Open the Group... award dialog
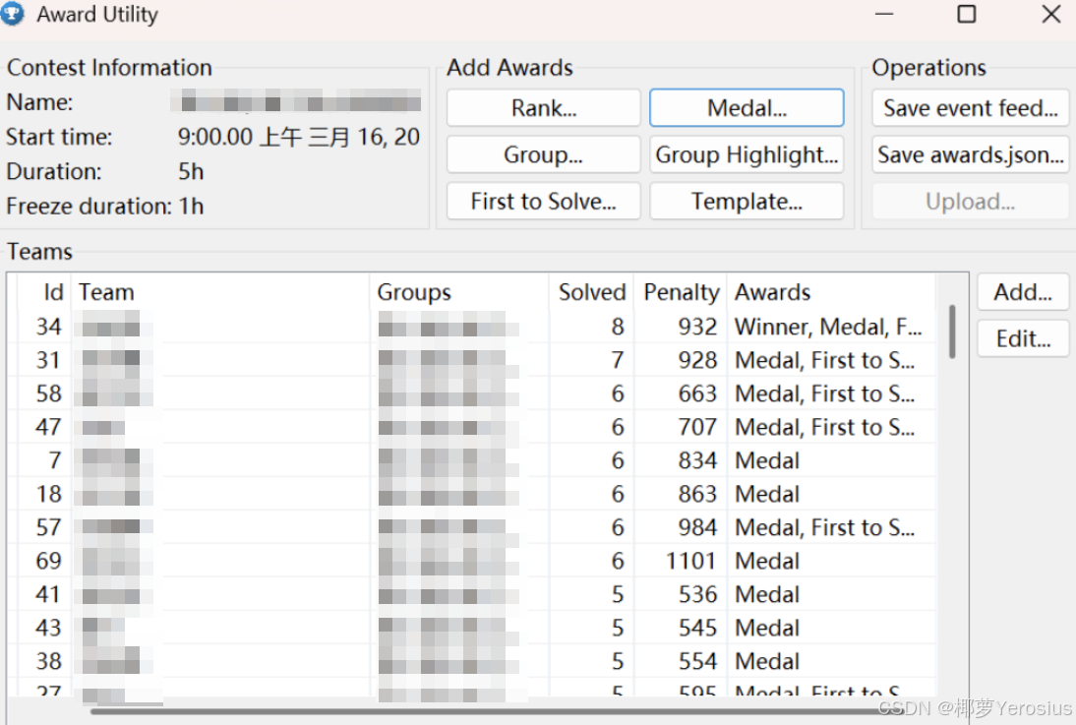1076x725 pixels. pyautogui.click(x=544, y=154)
